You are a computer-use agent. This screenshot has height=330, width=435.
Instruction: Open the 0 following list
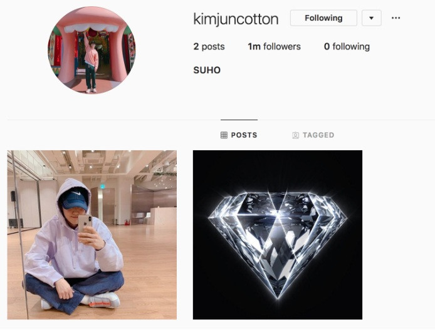(x=347, y=46)
